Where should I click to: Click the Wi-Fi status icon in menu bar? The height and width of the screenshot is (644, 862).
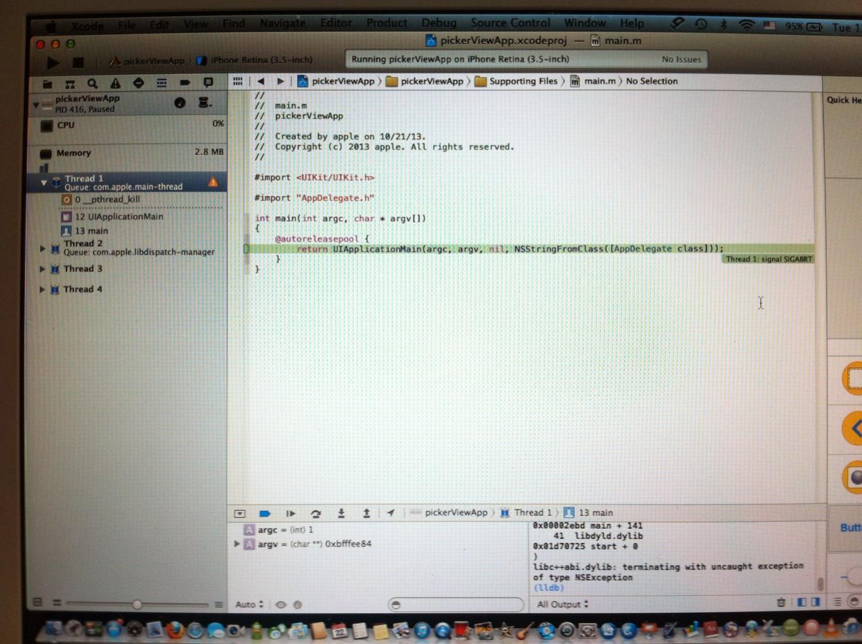point(746,26)
